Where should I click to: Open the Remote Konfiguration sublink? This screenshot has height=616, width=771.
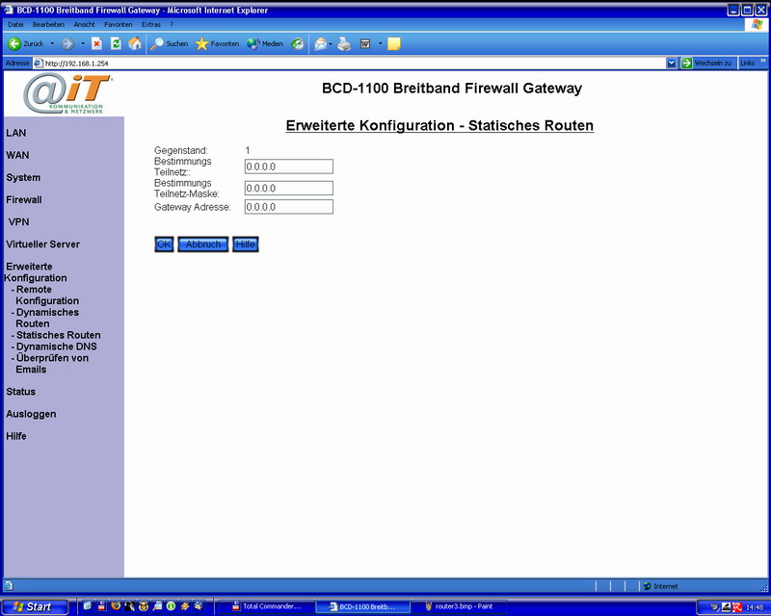click(45, 295)
